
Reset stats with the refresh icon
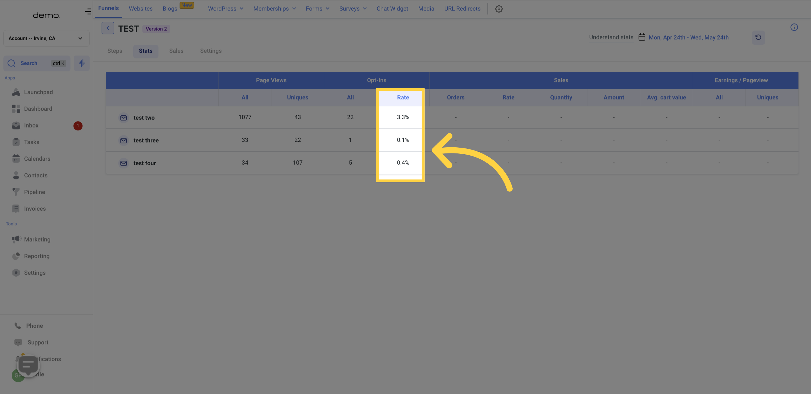(758, 37)
